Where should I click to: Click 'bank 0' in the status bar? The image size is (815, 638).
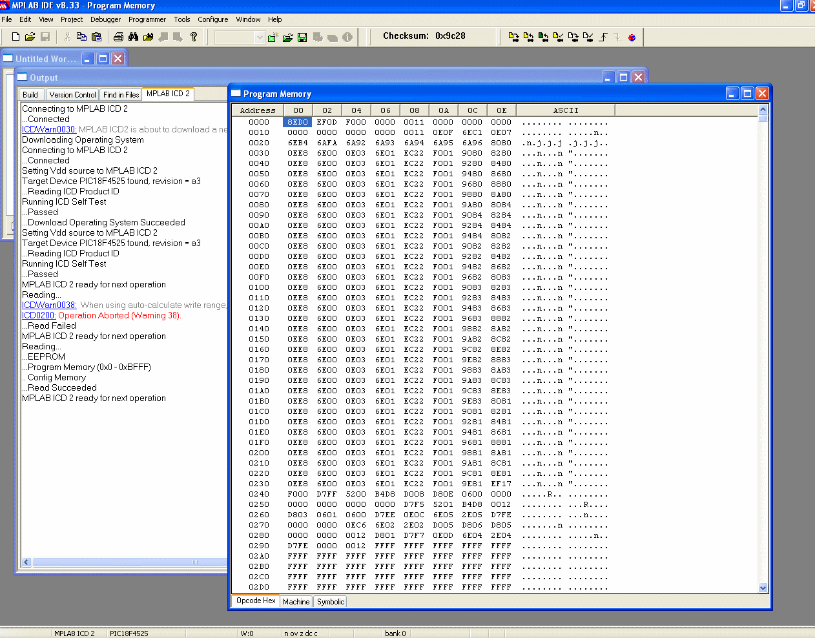(x=395, y=633)
